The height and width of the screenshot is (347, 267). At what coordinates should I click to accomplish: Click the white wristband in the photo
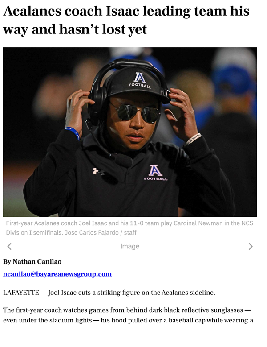click(x=193, y=139)
